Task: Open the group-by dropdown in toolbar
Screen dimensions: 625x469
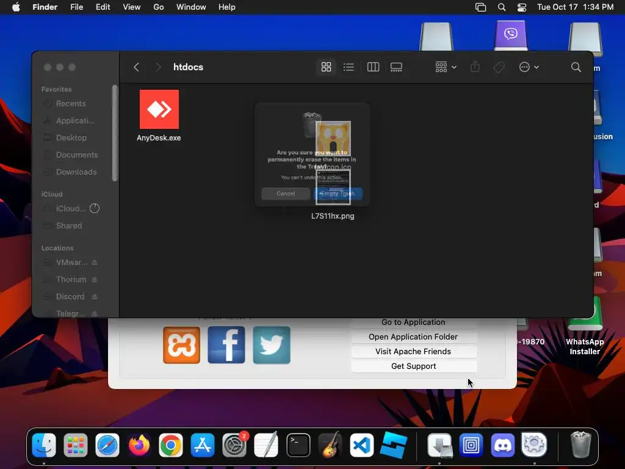Action: click(446, 67)
